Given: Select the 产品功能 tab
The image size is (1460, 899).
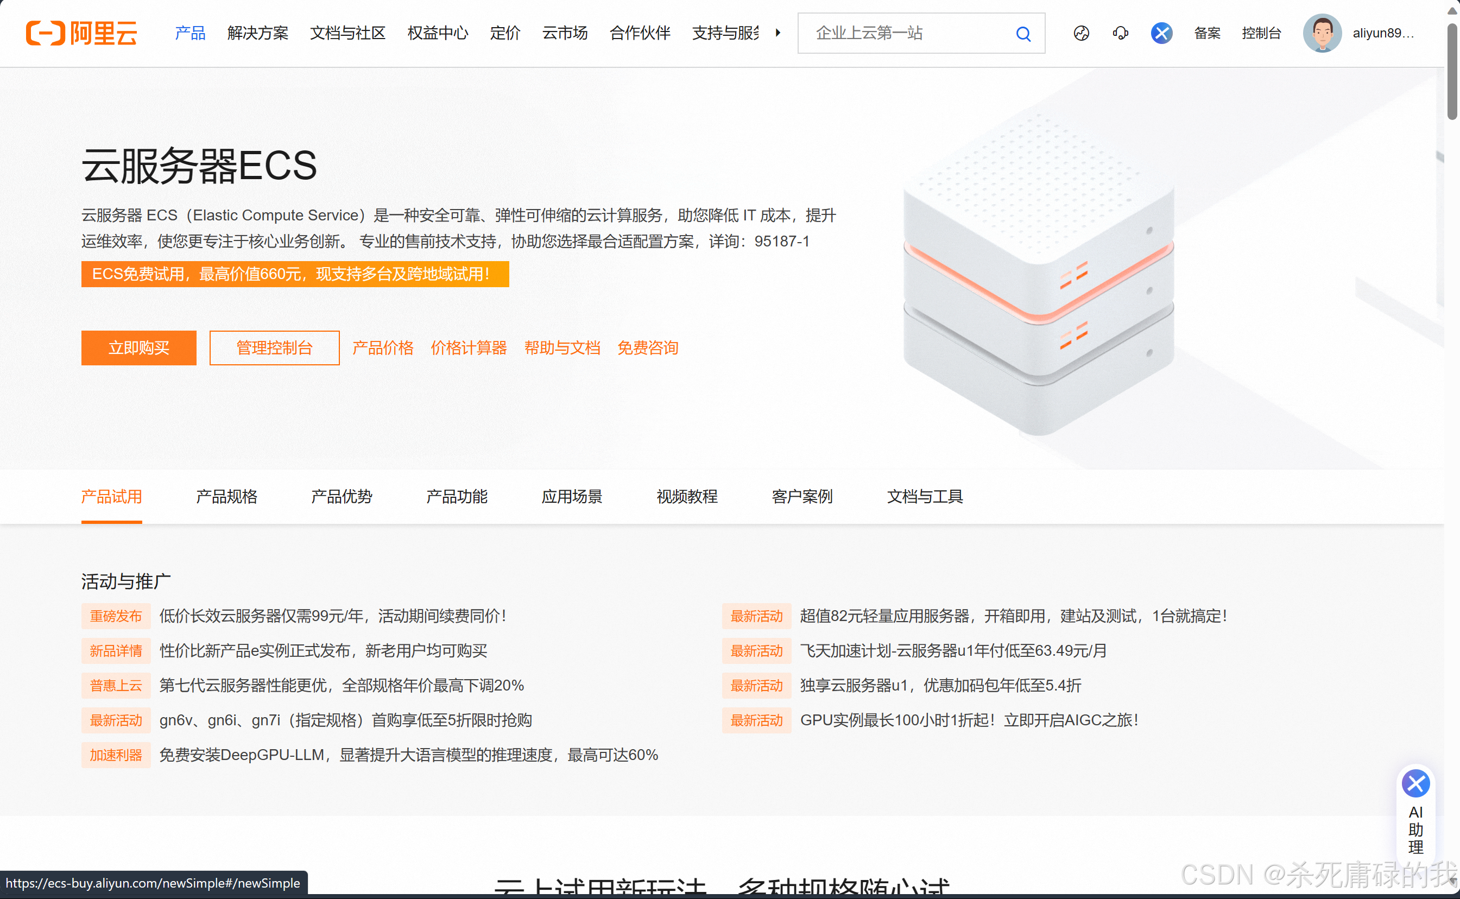Looking at the screenshot, I should click(456, 497).
